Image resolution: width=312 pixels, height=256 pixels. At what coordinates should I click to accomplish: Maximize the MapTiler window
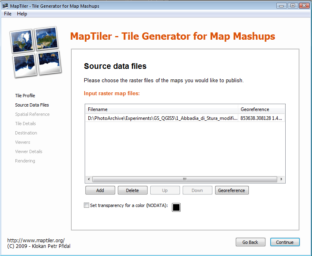point(293,6)
